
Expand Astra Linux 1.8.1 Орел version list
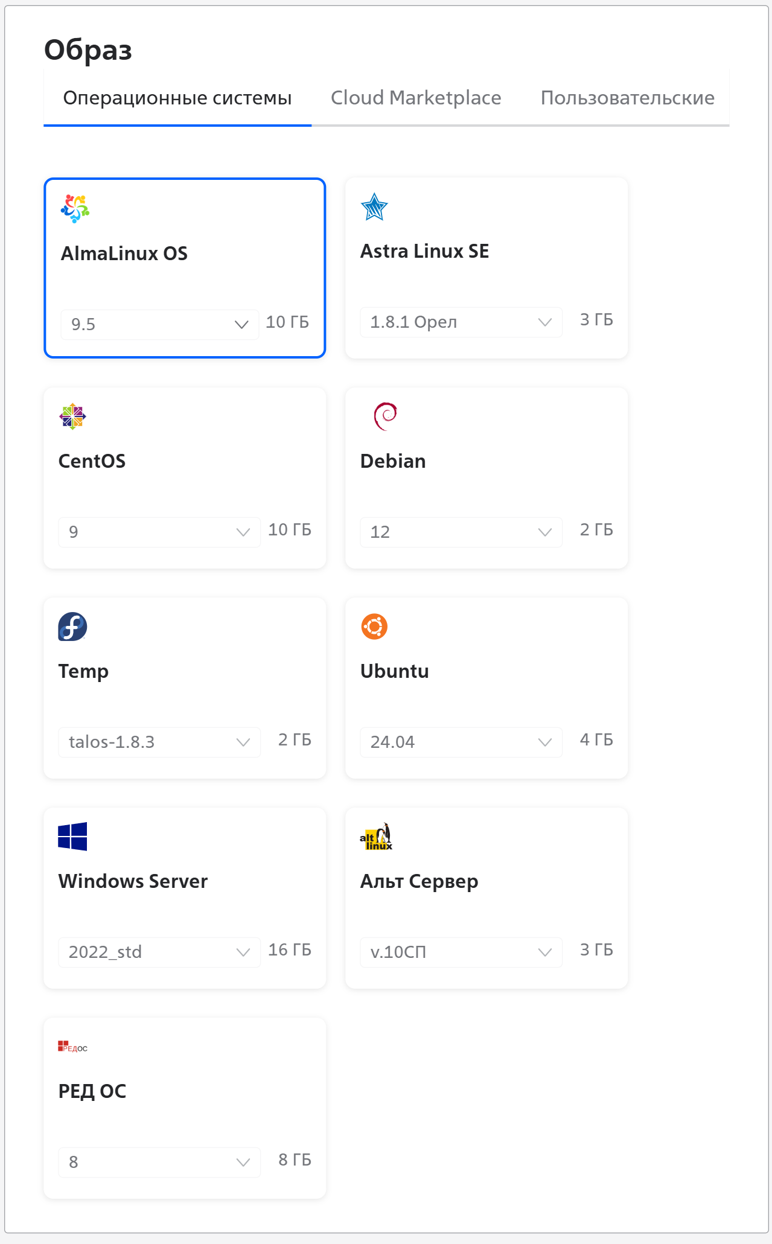coord(461,322)
